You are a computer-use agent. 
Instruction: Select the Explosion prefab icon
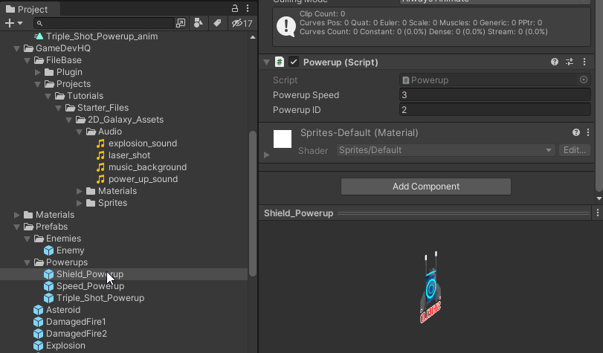(x=38, y=346)
